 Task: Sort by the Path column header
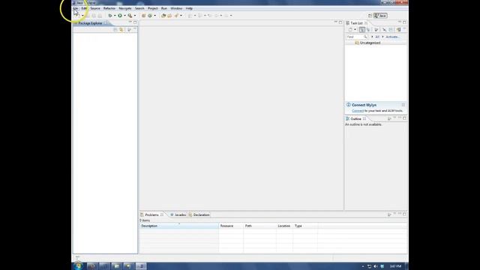click(260, 226)
